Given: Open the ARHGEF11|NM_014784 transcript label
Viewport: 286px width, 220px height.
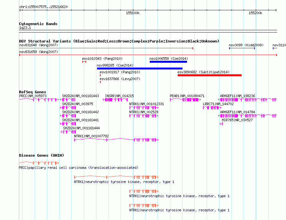Looking at the screenshot, I should 237,112.
